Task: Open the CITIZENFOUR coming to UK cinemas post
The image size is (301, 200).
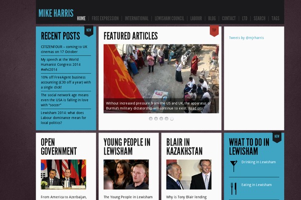Action: pos(64,49)
